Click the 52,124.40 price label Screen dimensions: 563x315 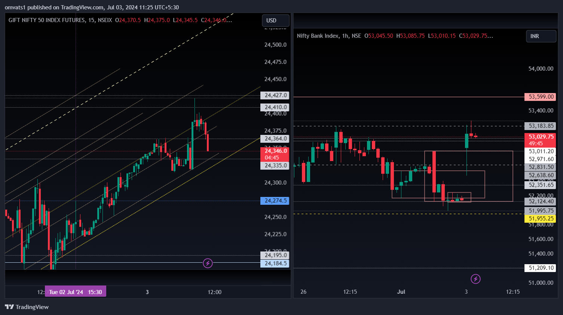[x=540, y=201]
